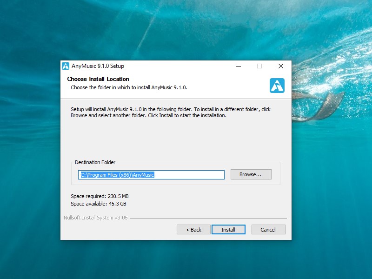Click the separator line beside the Nullsoft text
This screenshot has height=279, width=372.
pyautogui.click(x=208, y=218)
